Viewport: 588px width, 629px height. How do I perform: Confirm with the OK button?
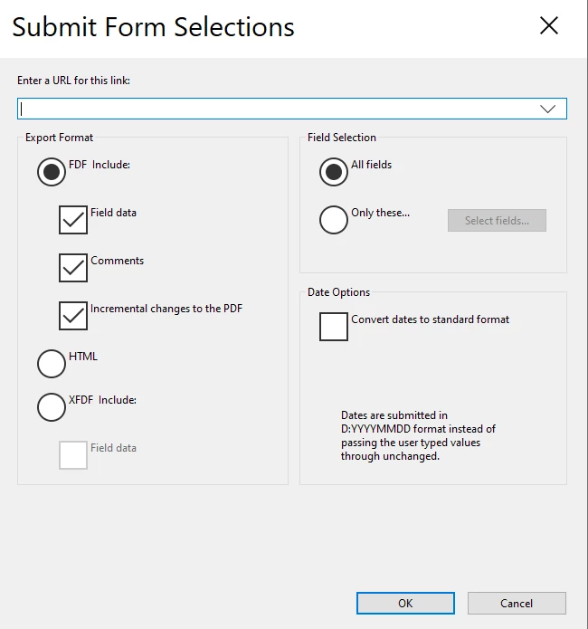tap(405, 604)
